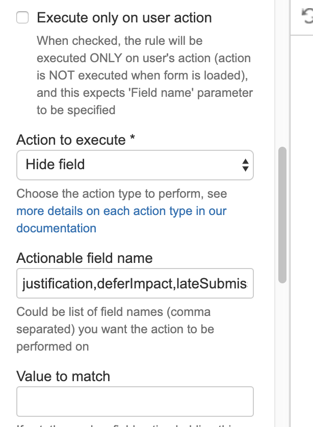
Task: Select the Value to match text box
Action: click(135, 401)
